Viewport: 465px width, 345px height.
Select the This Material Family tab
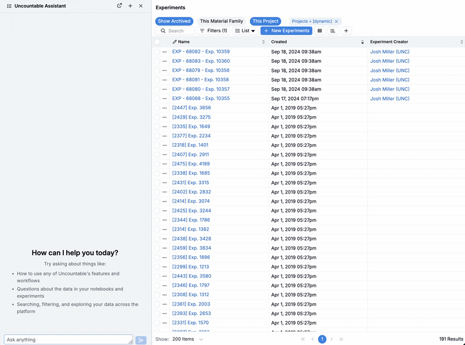tap(221, 21)
